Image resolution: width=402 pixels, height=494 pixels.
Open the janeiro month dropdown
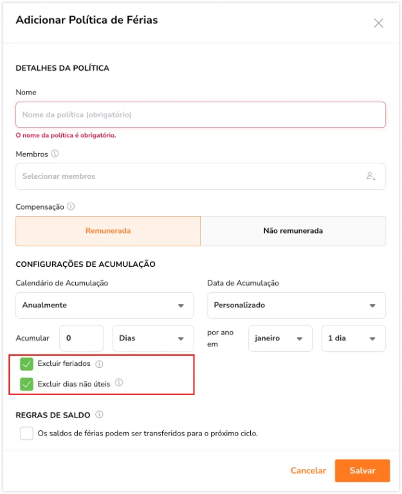tap(280, 338)
